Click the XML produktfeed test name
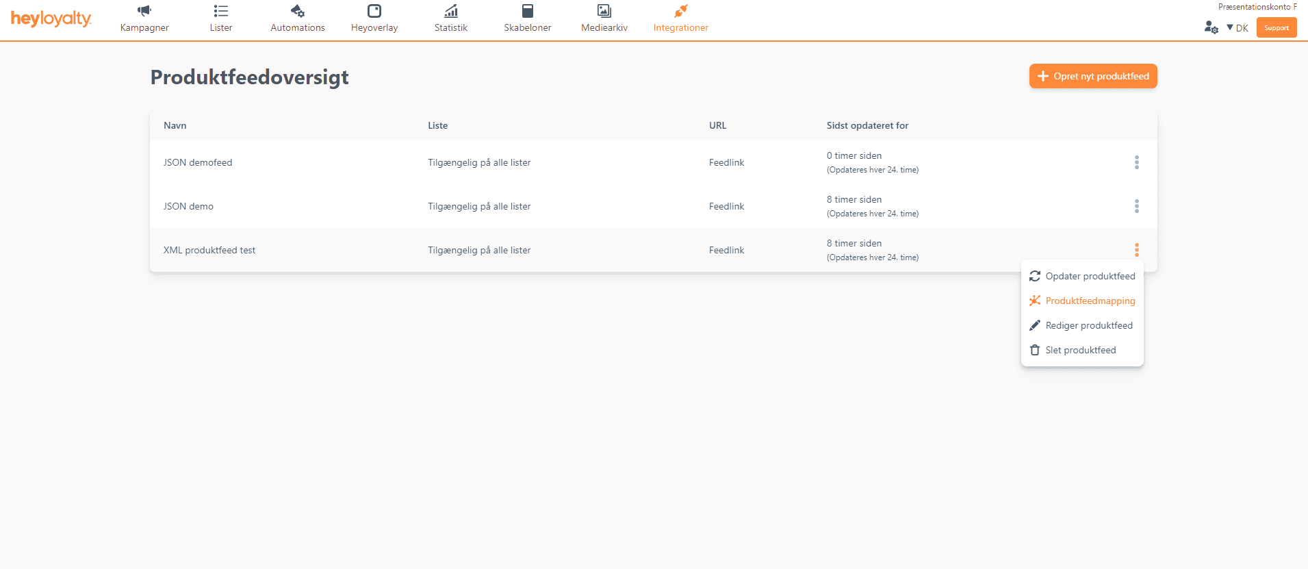Viewport: 1308px width, 569px height. pos(209,250)
